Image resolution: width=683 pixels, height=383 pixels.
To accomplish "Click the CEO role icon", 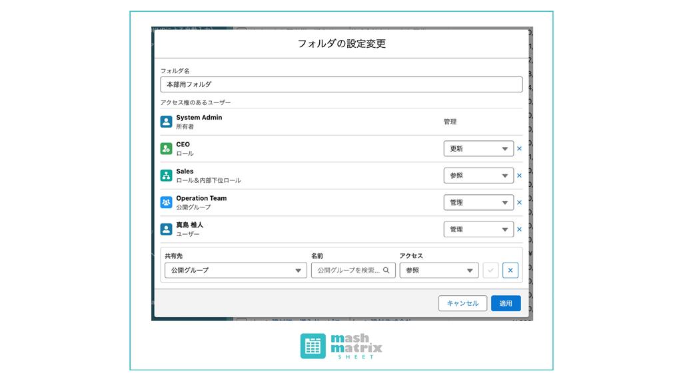I will (x=166, y=149).
